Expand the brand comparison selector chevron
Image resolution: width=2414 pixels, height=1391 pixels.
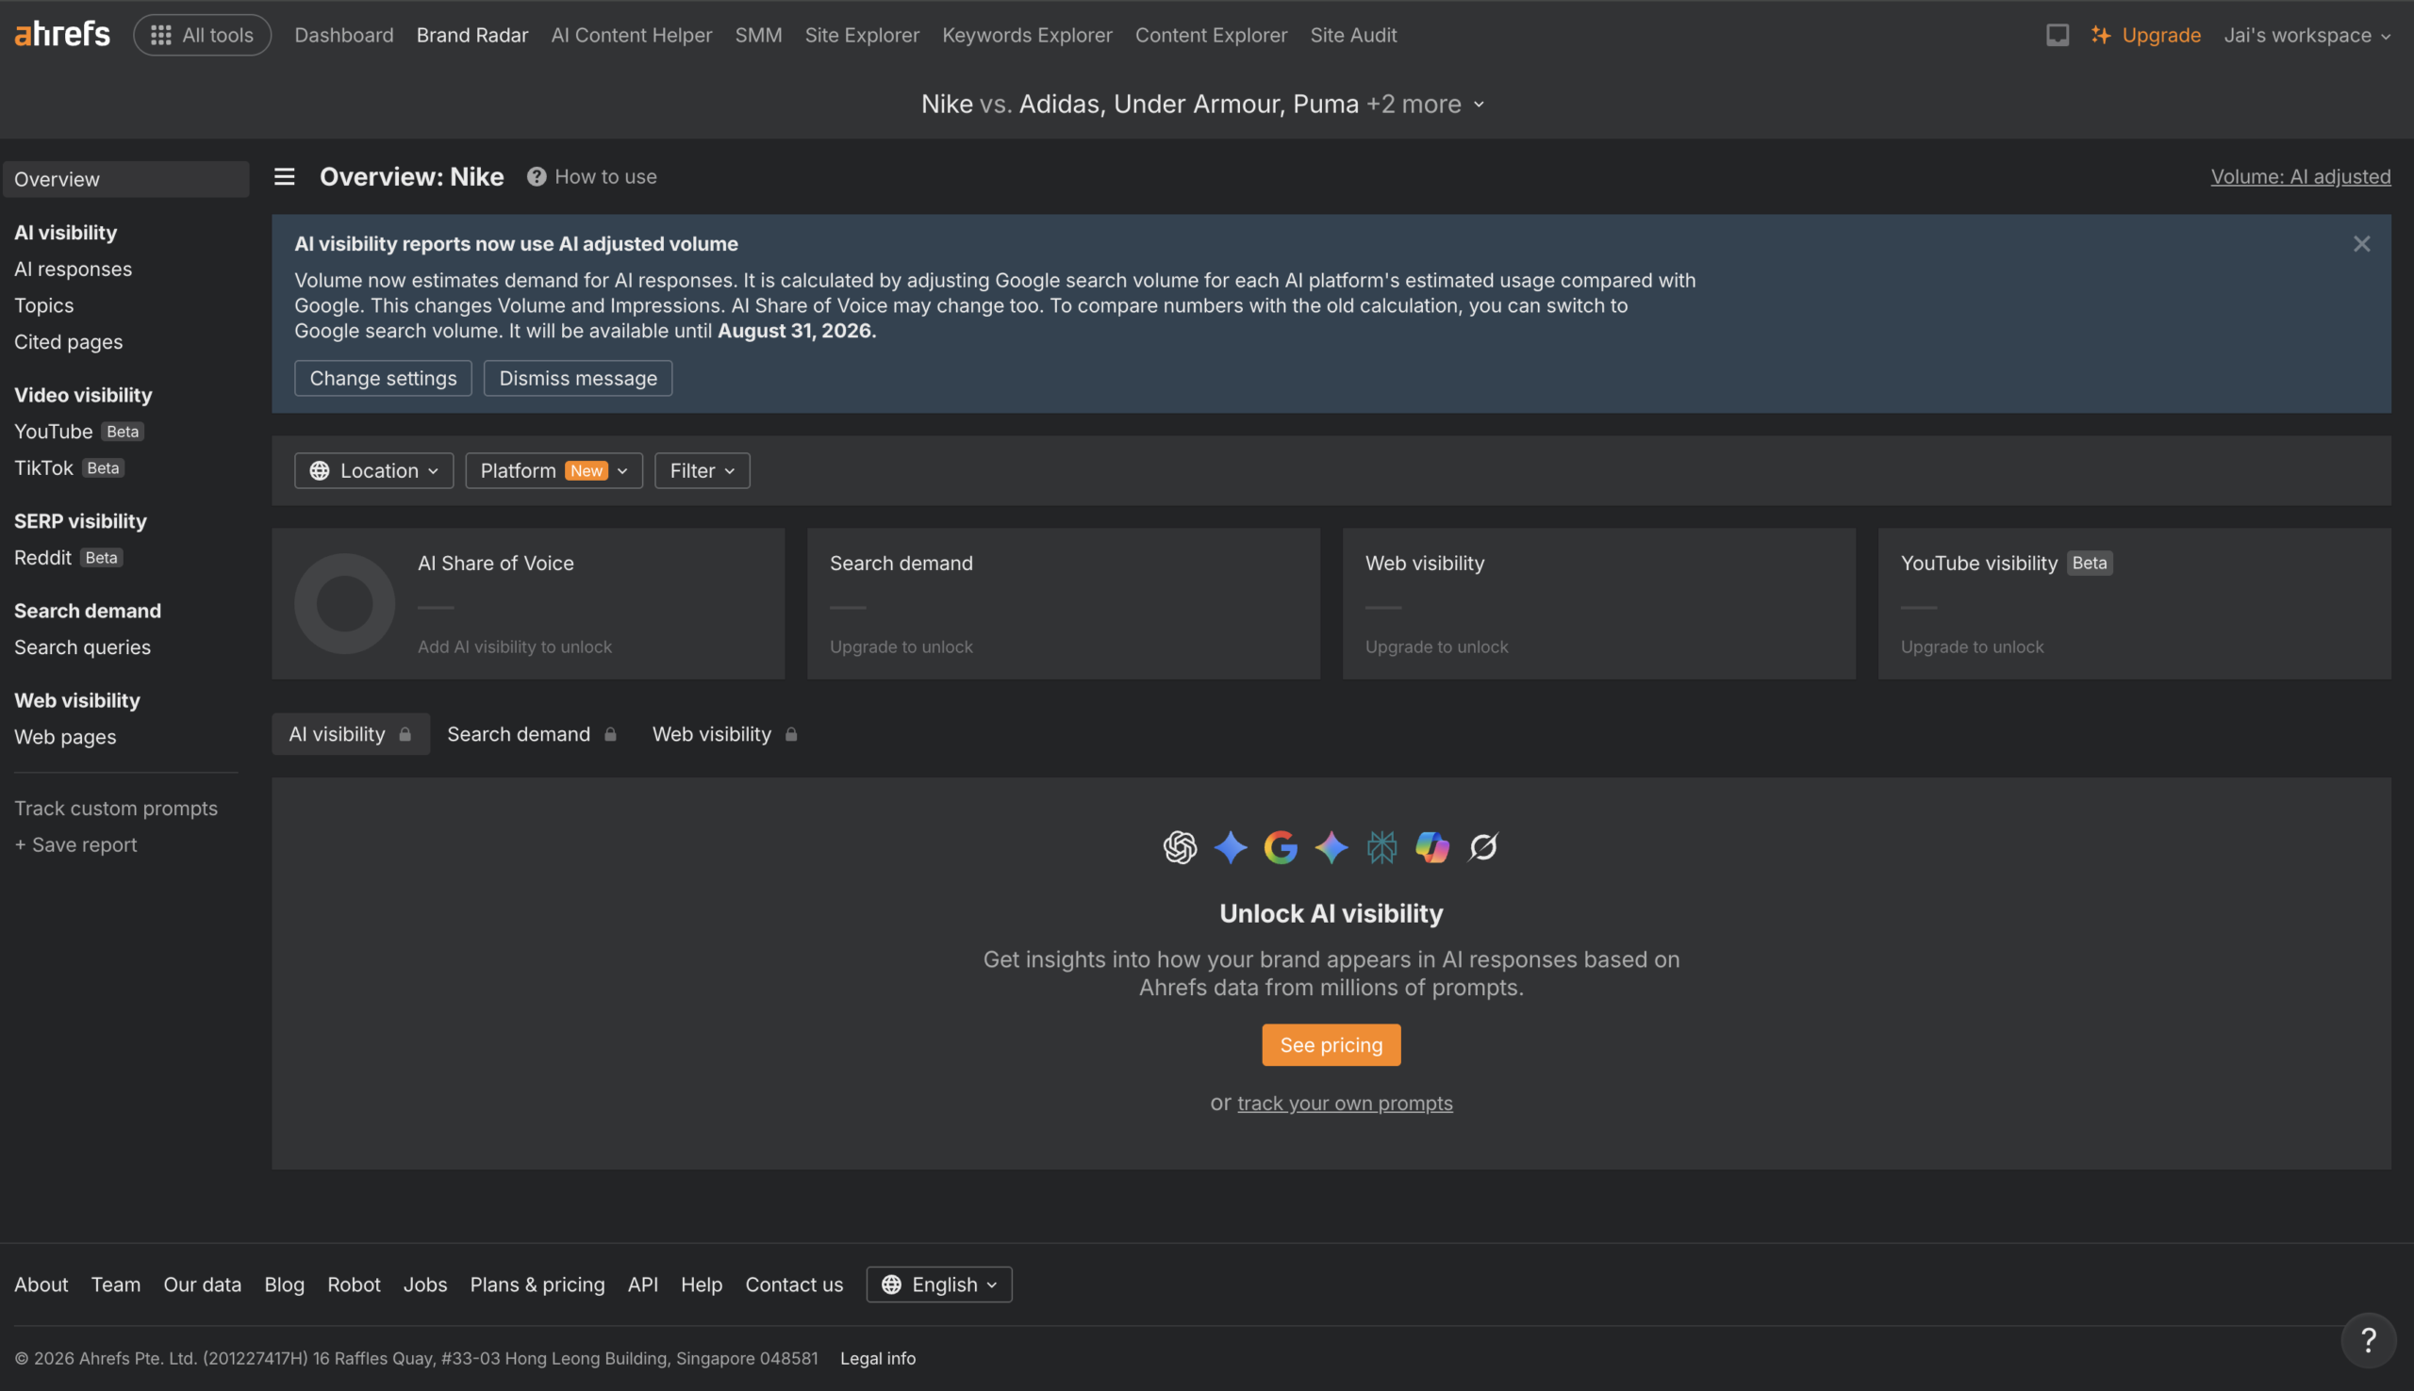tap(1479, 104)
